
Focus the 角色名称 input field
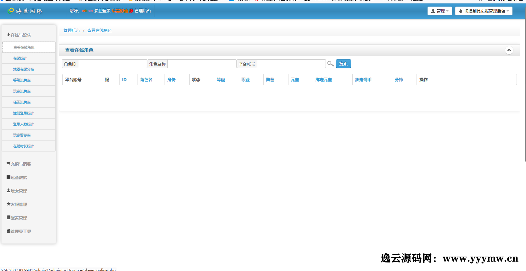point(202,64)
